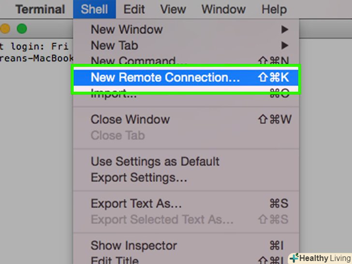352x264 pixels.
Task: Click Use Settings as Default
Action: [x=155, y=161]
